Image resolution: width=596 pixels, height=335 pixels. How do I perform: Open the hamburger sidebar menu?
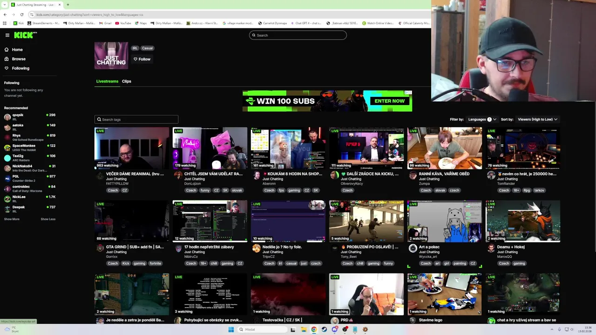[x=7, y=35]
